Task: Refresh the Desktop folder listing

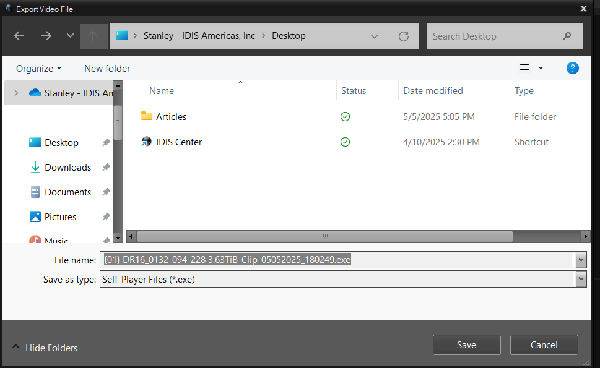Action: tap(403, 36)
